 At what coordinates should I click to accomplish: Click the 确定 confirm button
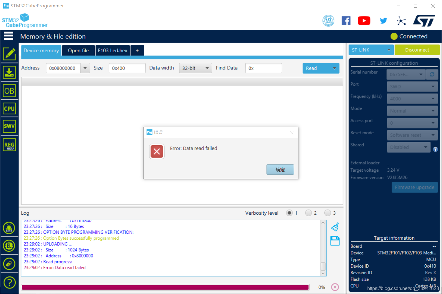point(280,170)
